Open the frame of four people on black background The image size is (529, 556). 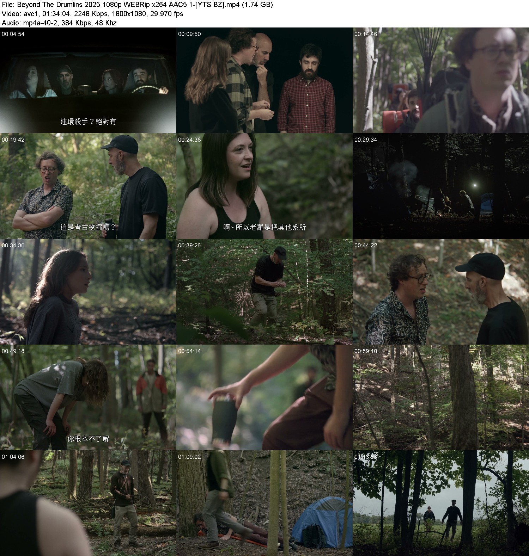tap(264, 80)
